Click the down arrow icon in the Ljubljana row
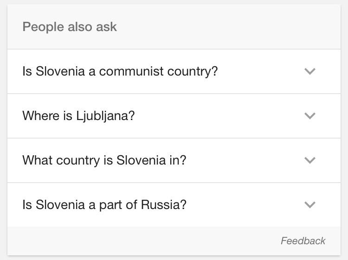Viewport: 348px width, 260px height. click(309, 116)
